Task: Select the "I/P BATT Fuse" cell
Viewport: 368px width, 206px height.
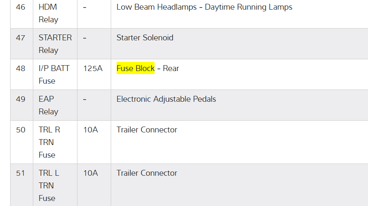Action: [54, 74]
